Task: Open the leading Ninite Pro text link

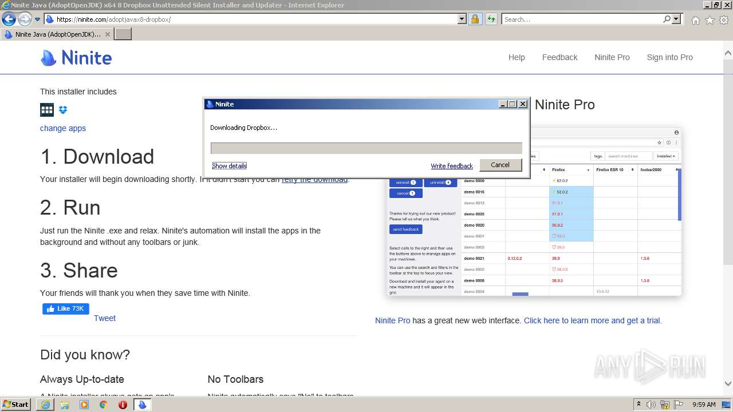Action: (392, 320)
